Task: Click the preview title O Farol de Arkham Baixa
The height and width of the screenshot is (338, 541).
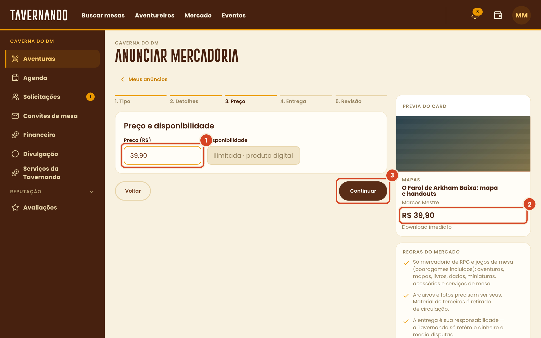Action: point(450,191)
